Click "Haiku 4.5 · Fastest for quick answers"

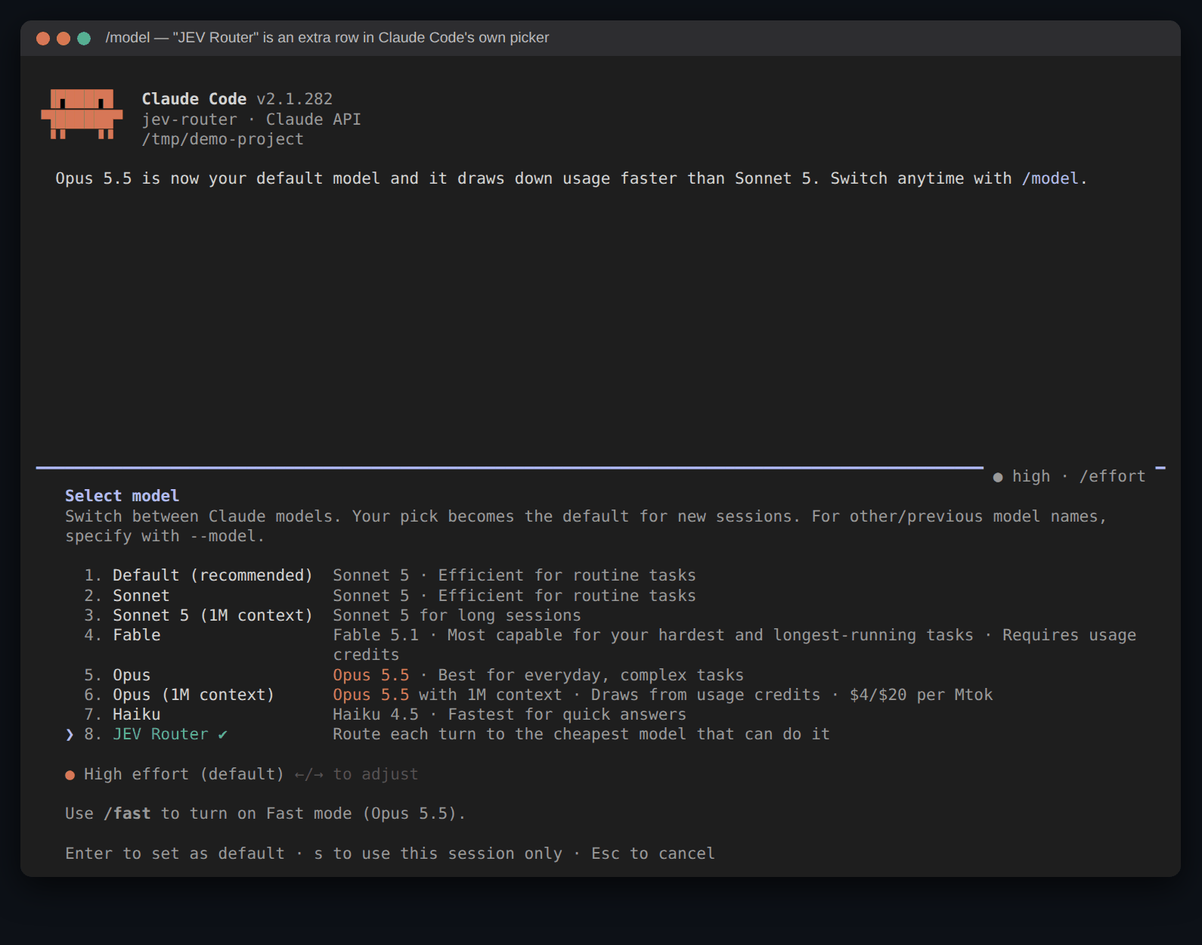point(510,714)
